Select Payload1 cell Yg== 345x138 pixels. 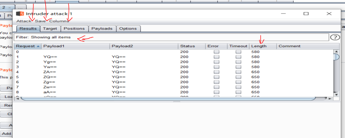pos(50,62)
